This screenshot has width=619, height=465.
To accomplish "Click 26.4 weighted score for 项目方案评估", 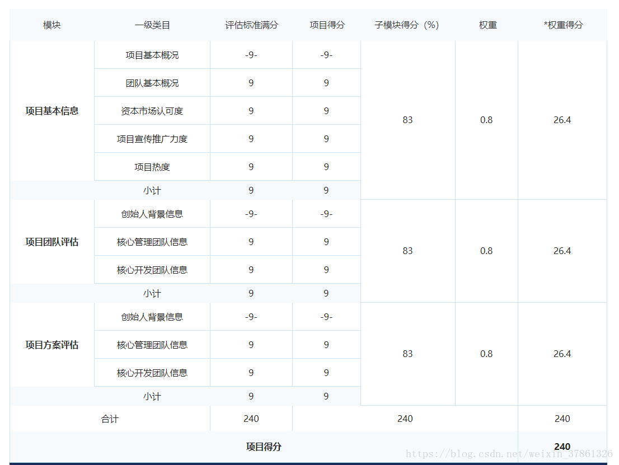I will pyautogui.click(x=562, y=354).
